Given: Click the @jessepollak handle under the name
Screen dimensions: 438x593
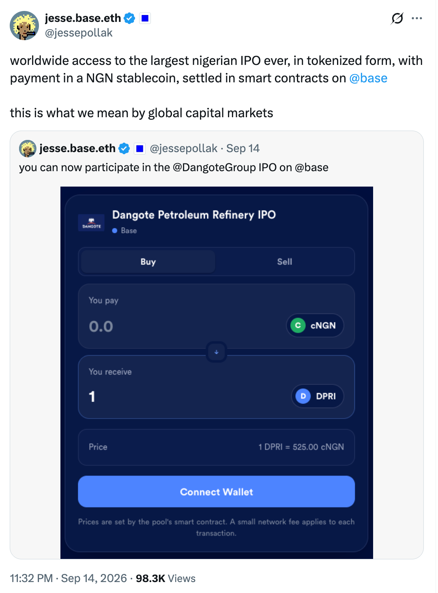Looking at the screenshot, I should [x=79, y=33].
